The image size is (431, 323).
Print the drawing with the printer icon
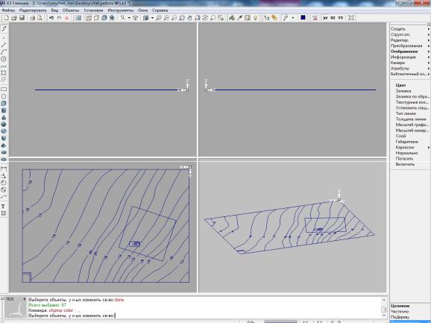tap(32, 18)
